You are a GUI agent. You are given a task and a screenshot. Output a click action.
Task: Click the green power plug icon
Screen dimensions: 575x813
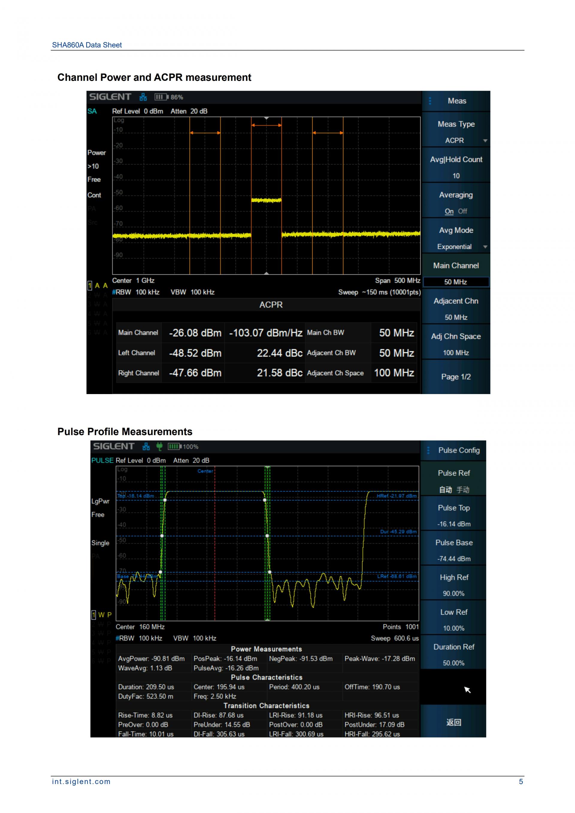tap(159, 446)
